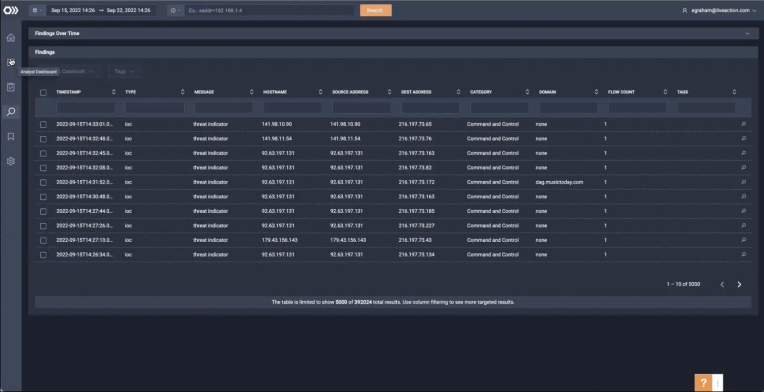Collapse the Findings Over Time panel chevron

tap(747, 33)
